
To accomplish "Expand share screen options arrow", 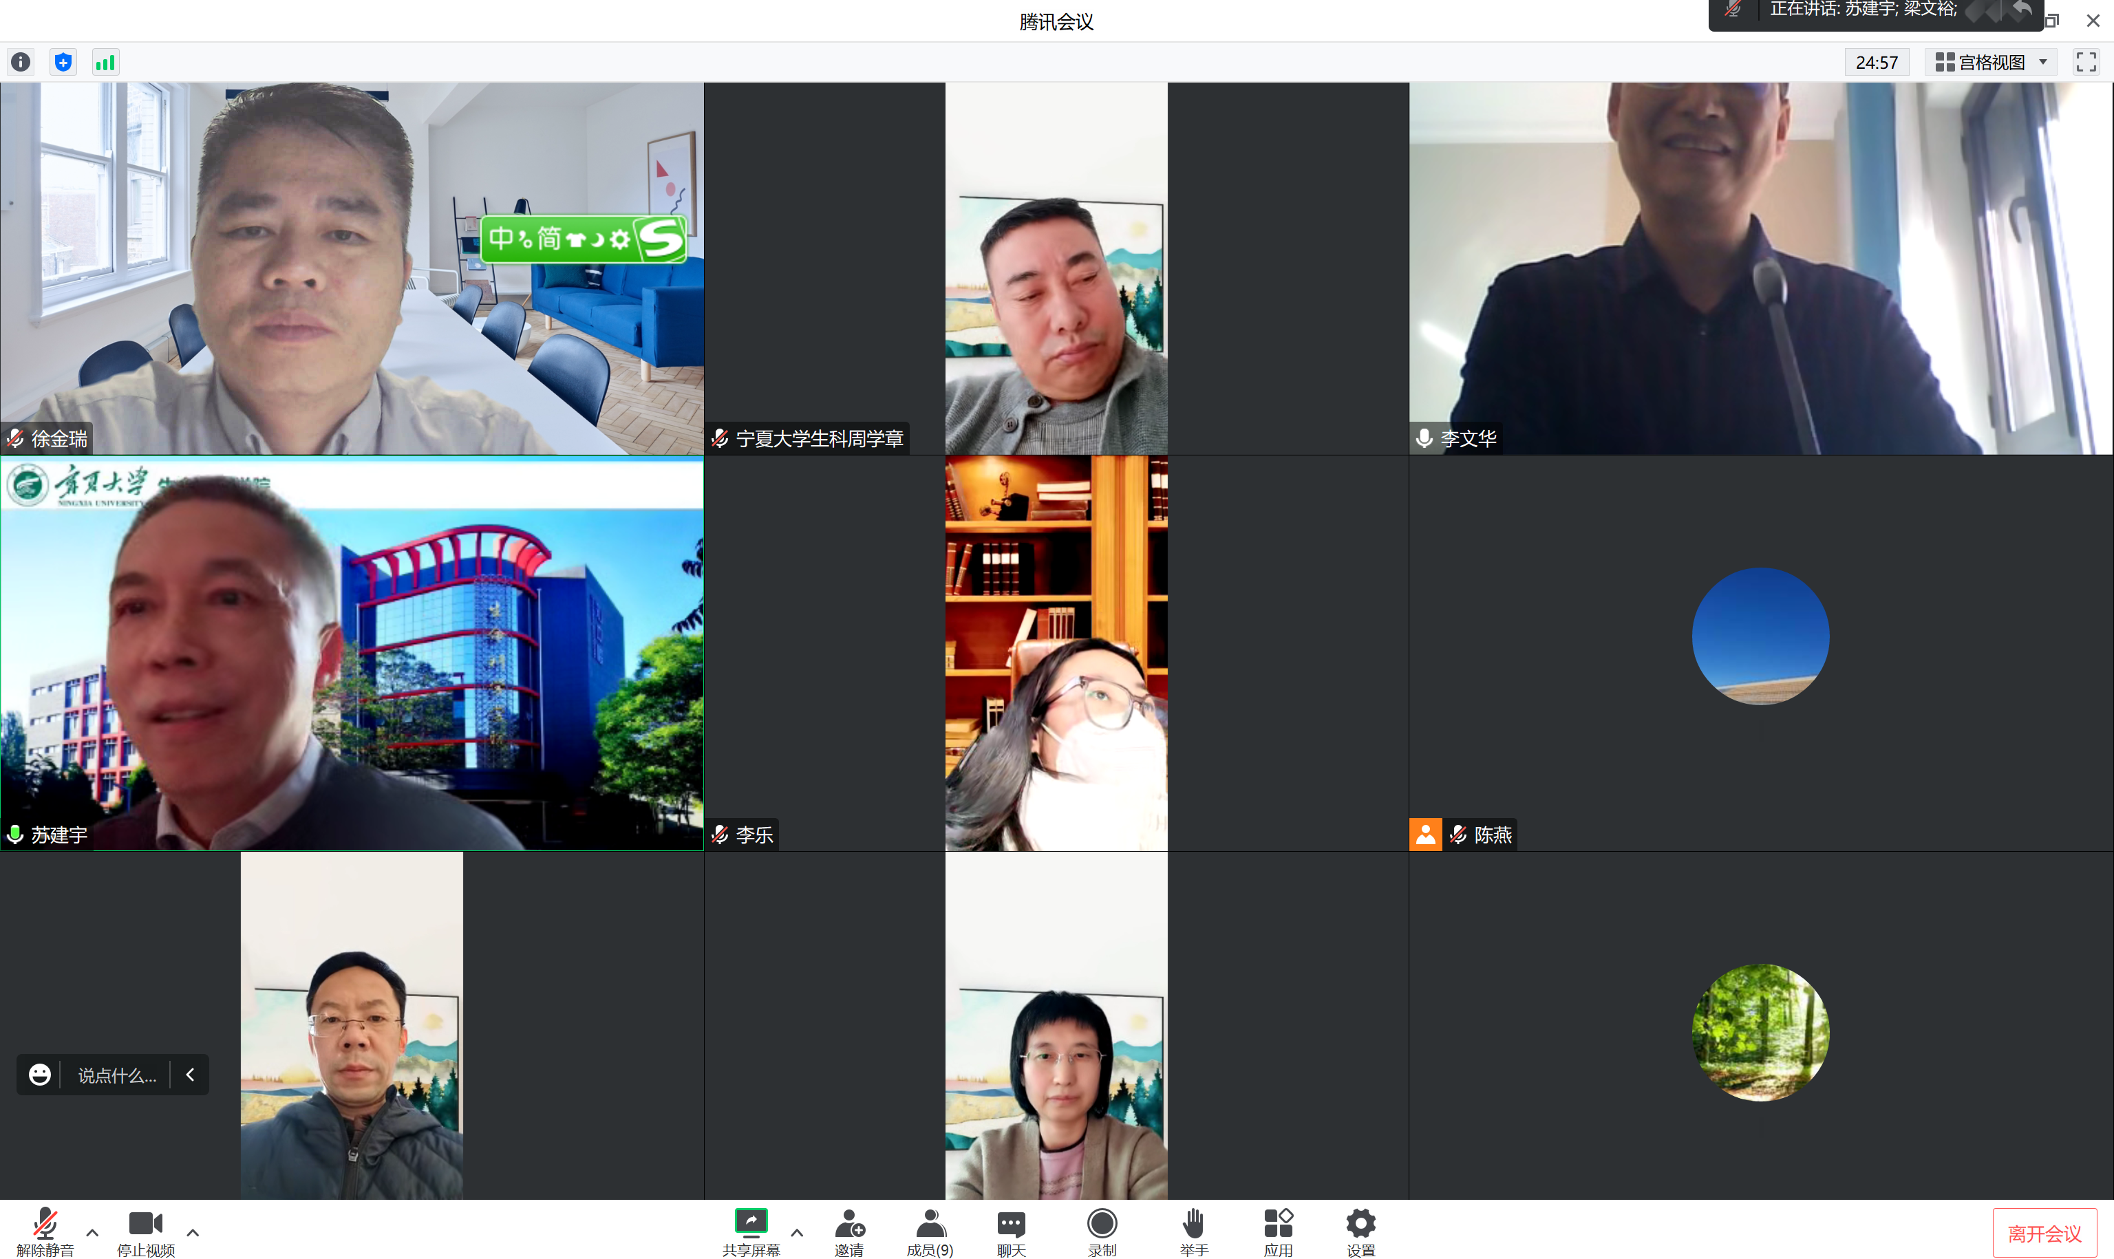I will pos(797,1233).
